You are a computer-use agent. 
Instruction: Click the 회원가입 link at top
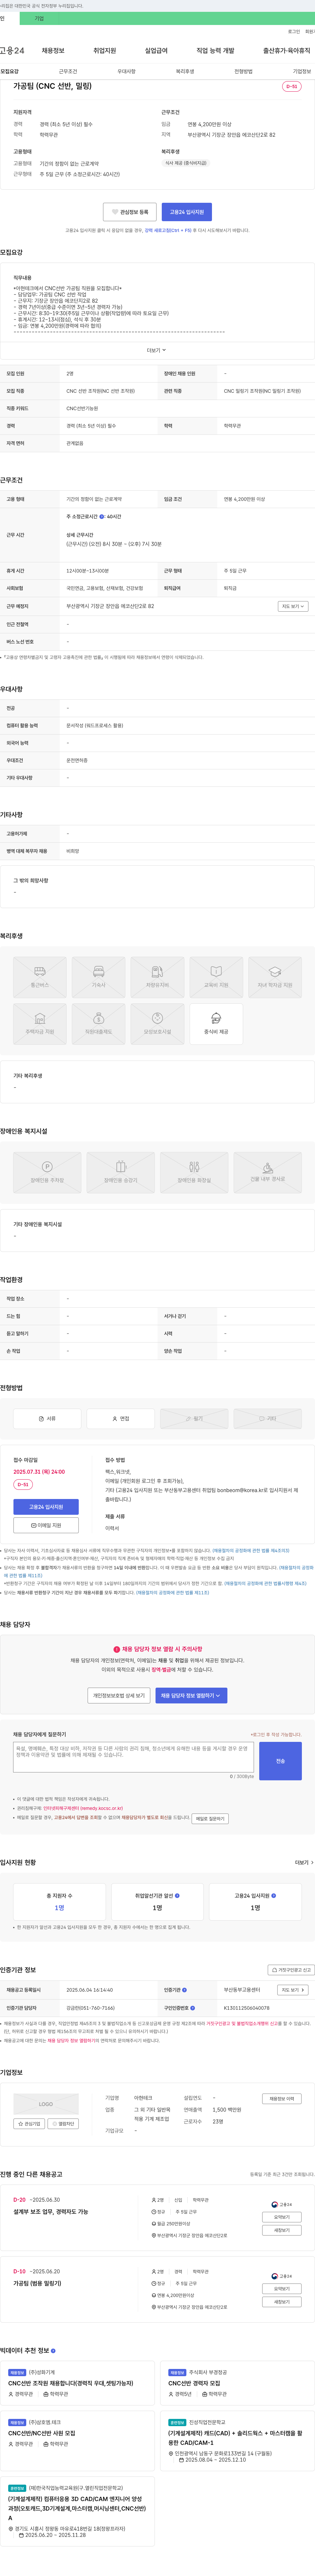[x=310, y=32]
